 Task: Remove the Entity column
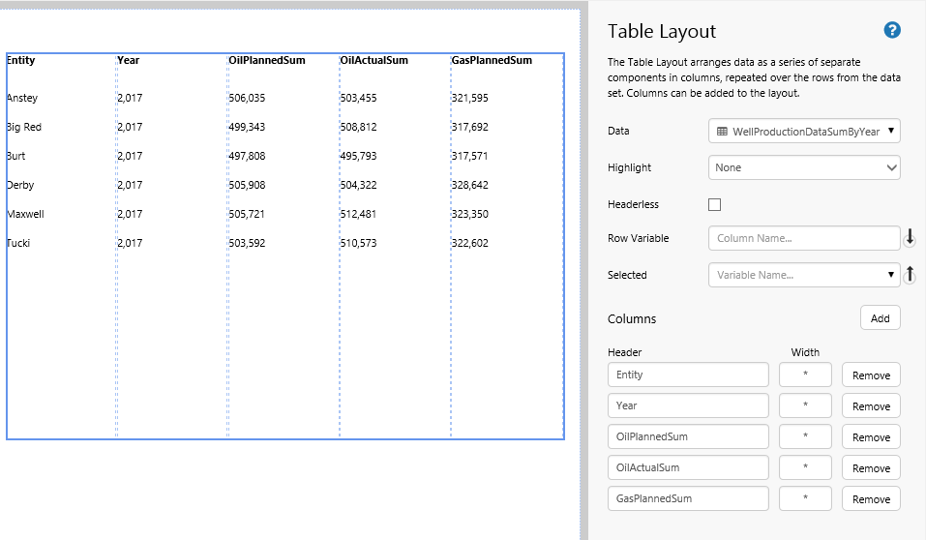click(871, 375)
